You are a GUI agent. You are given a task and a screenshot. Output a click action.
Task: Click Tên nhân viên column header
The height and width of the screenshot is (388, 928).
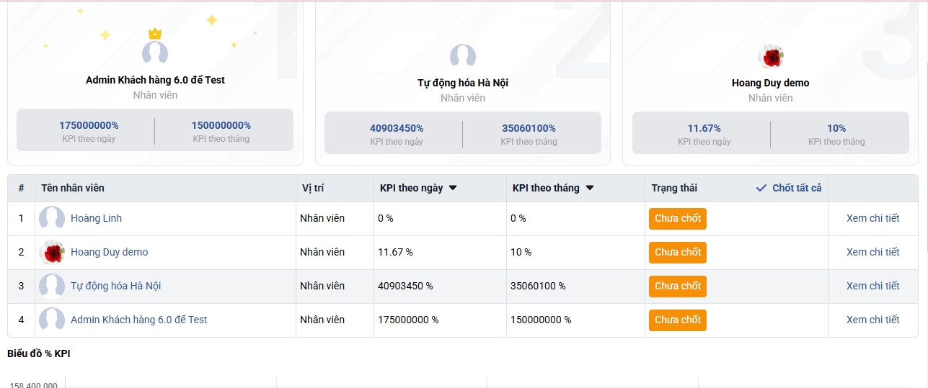point(73,188)
